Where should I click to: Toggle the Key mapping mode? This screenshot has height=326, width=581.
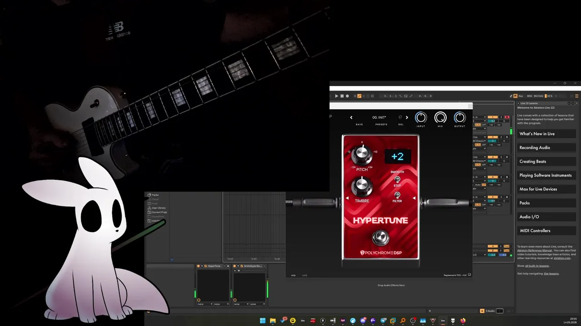[521, 96]
